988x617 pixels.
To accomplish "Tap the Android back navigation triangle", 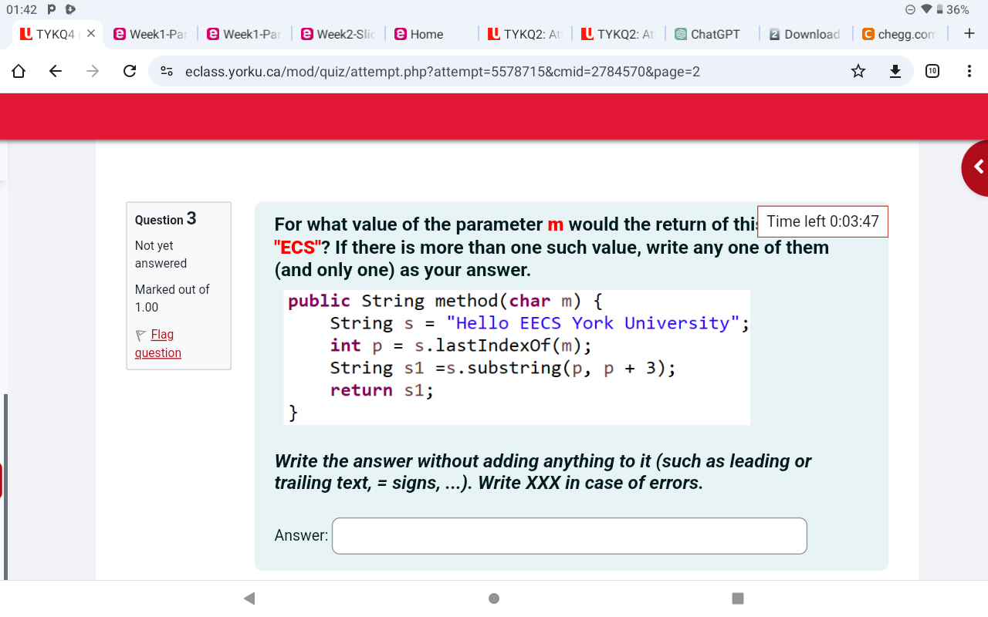I will 249,598.
